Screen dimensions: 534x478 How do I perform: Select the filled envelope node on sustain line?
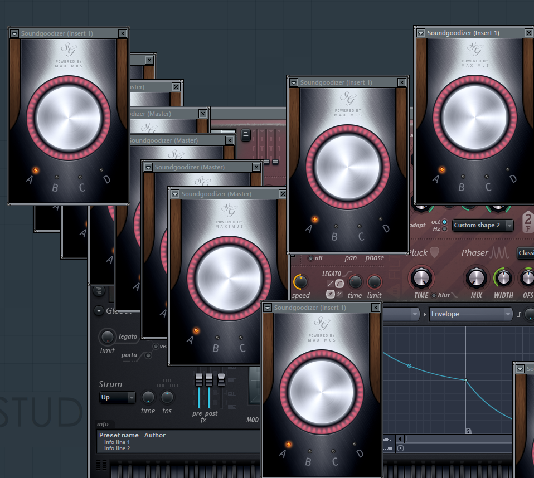click(465, 380)
